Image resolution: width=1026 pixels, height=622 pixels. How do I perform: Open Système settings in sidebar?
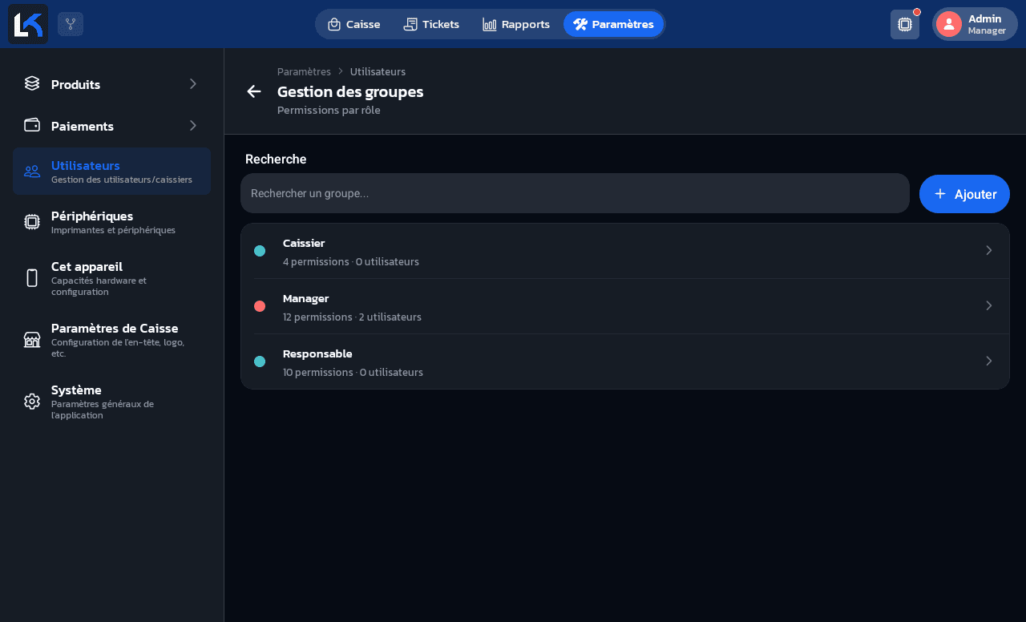point(111,402)
